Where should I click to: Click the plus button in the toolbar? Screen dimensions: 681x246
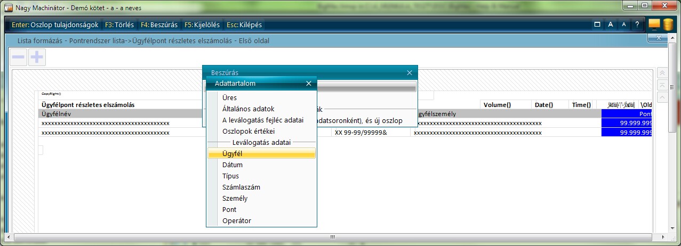coord(37,58)
